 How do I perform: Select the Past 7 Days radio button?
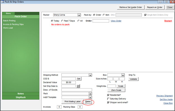coord(62,21)
